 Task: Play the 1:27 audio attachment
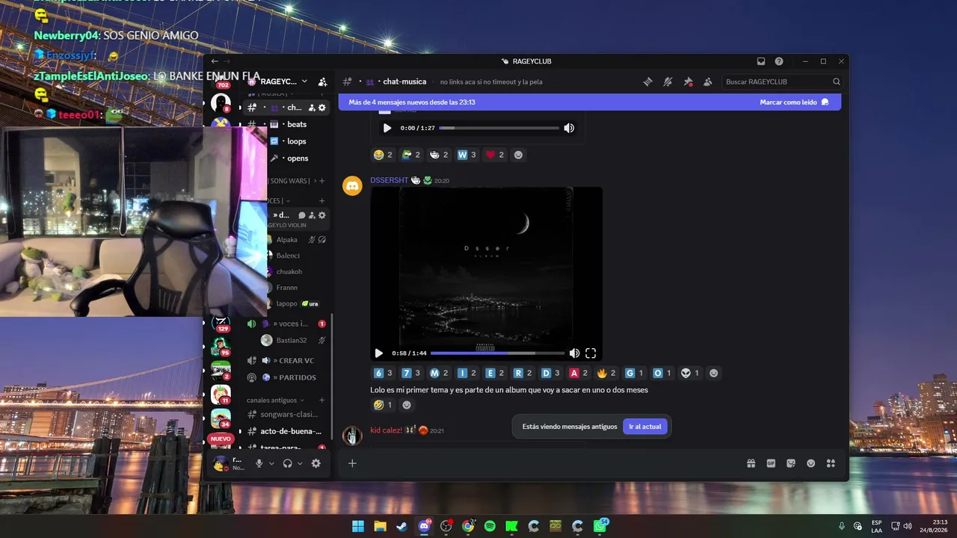coord(387,128)
